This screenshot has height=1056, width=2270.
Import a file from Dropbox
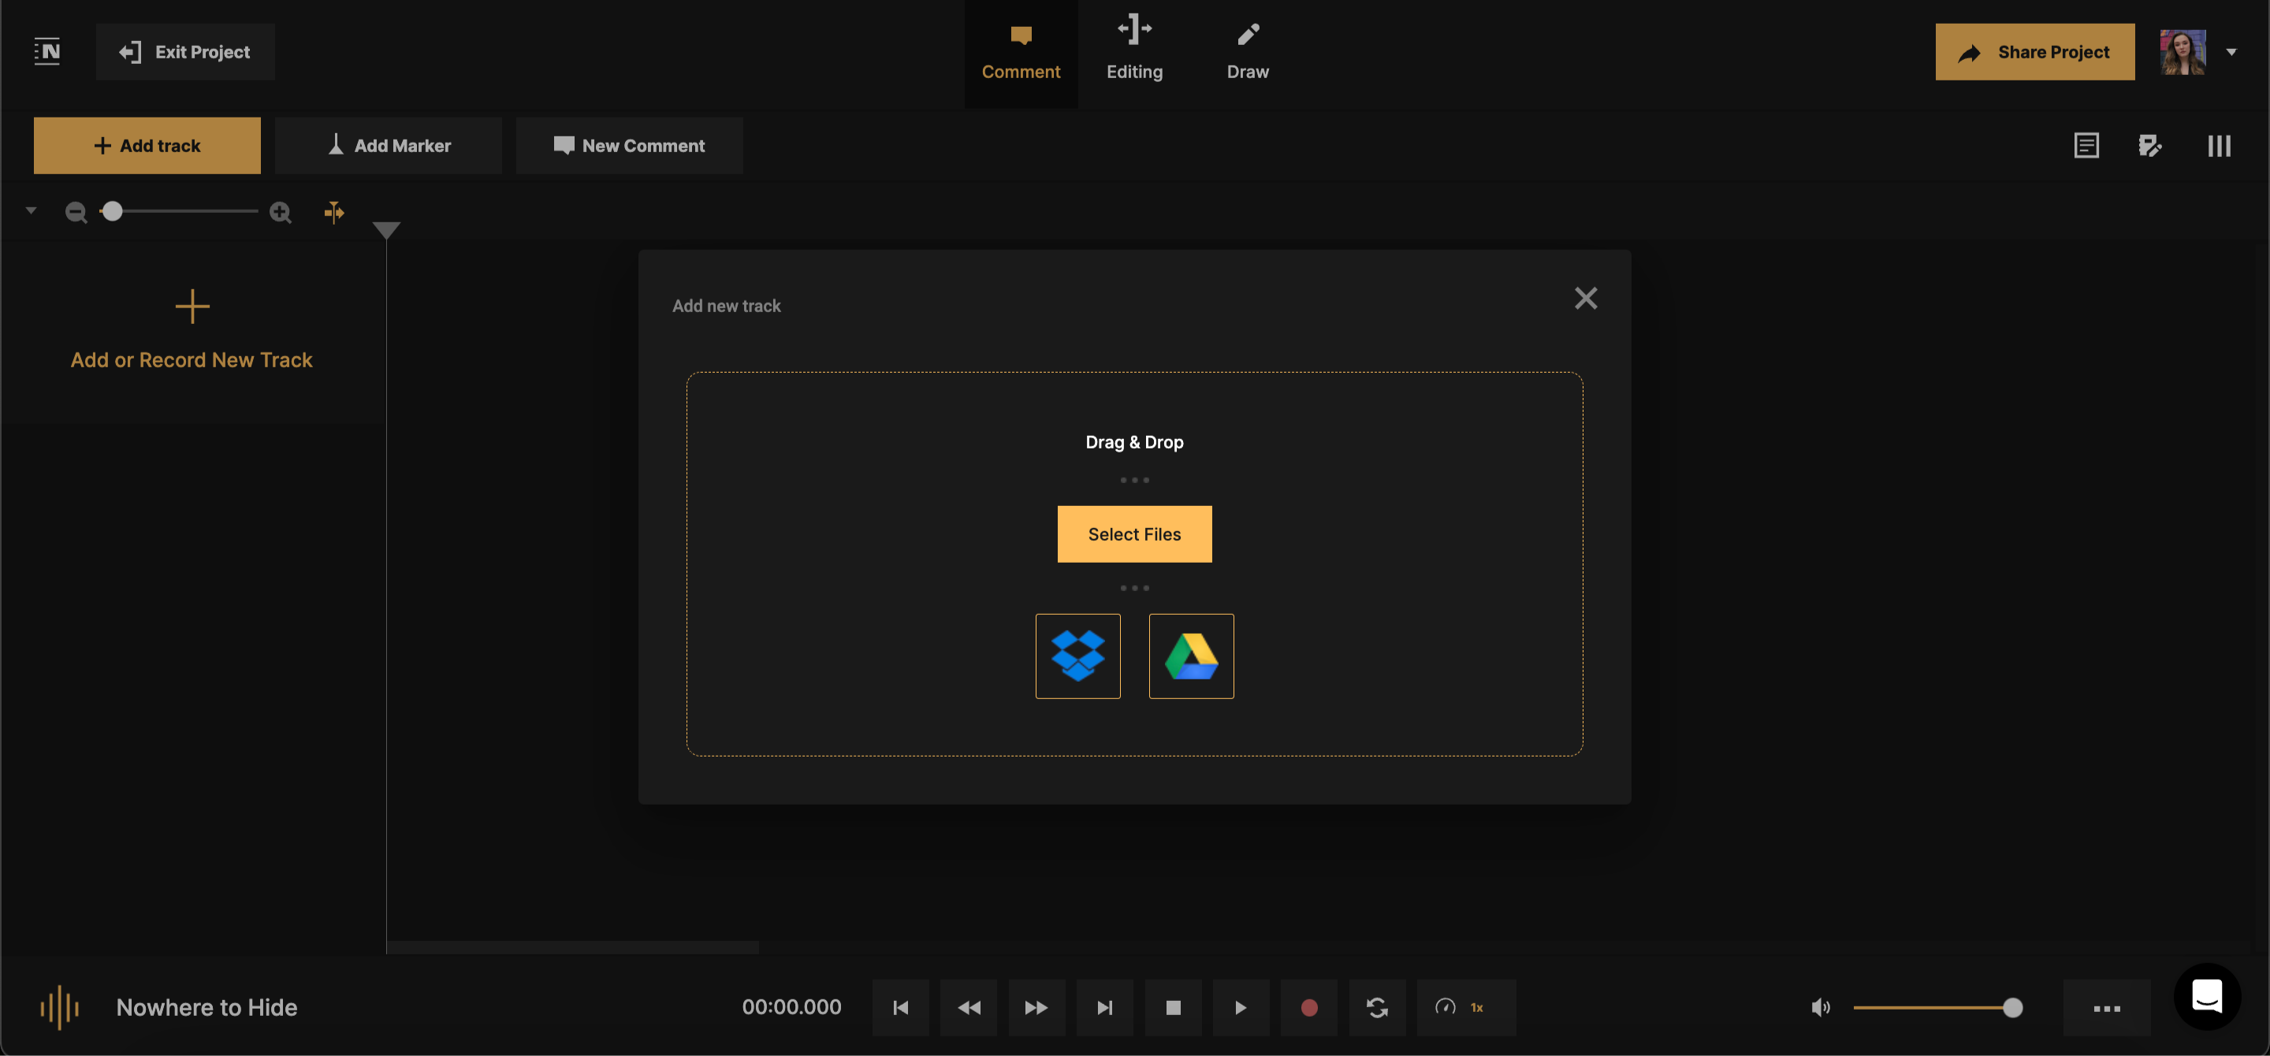[x=1077, y=655]
